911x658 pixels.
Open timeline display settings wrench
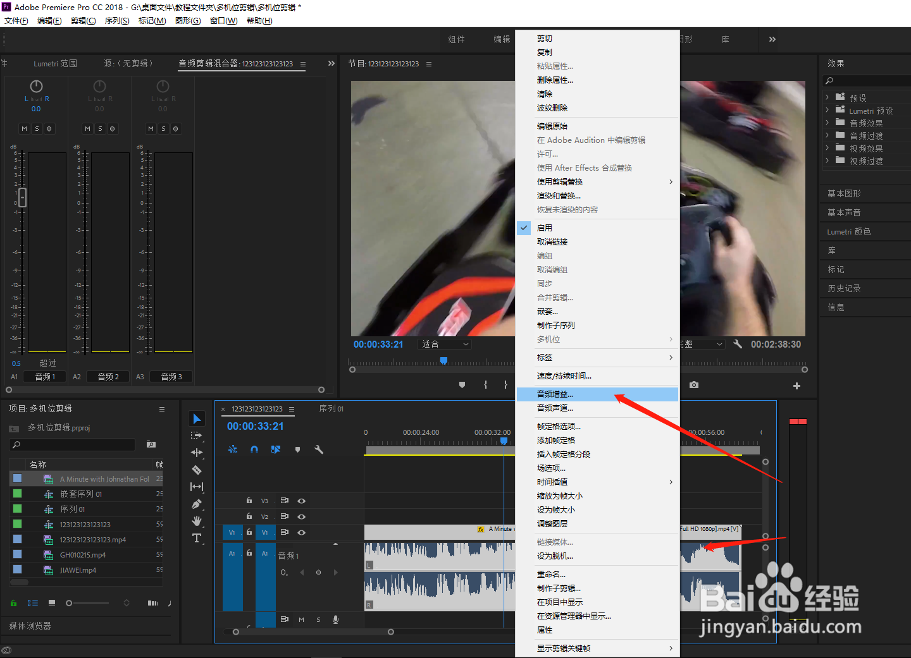[319, 449]
